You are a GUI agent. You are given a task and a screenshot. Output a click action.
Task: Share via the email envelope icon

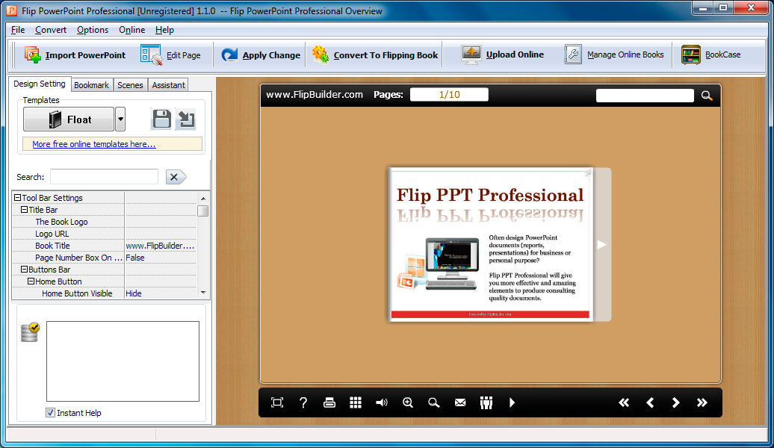coord(460,402)
